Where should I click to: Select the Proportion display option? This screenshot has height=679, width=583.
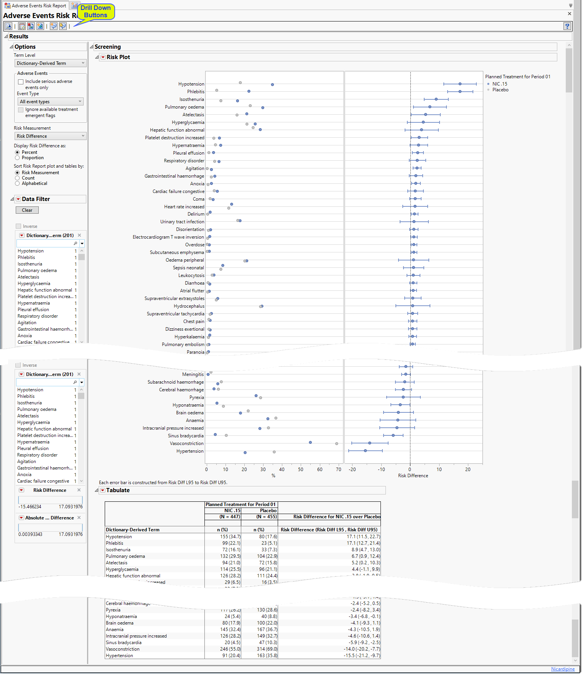coord(17,158)
